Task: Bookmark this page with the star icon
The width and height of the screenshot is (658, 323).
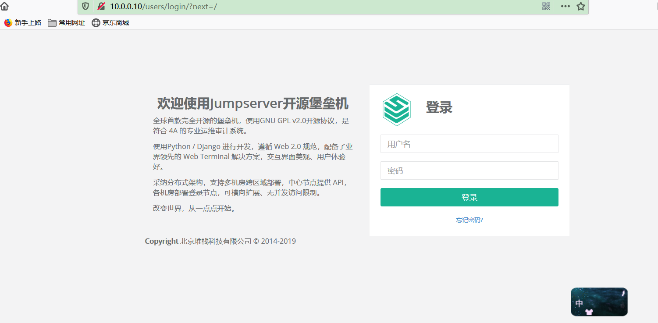Action: [x=581, y=6]
